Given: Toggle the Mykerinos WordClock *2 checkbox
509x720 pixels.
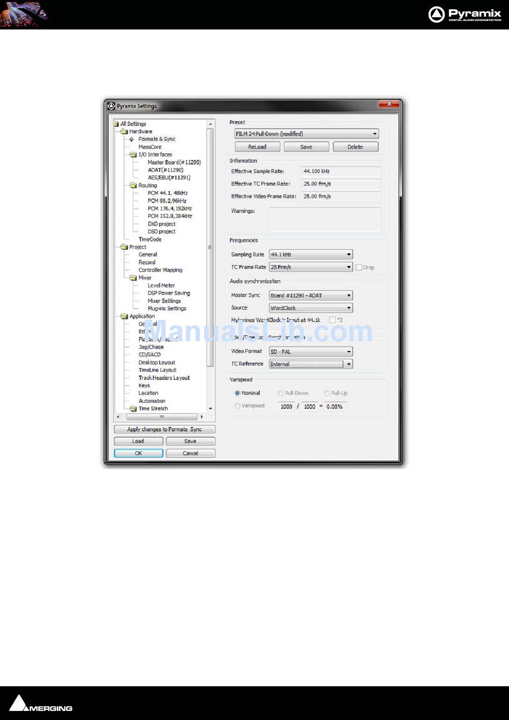Looking at the screenshot, I should coord(332,320).
